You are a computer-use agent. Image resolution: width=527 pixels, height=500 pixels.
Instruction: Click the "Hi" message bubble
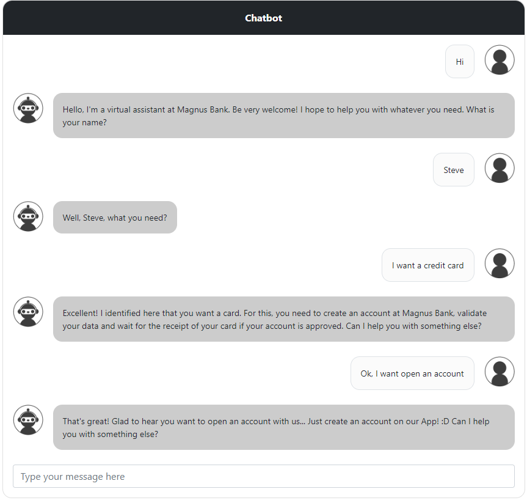tap(460, 62)
